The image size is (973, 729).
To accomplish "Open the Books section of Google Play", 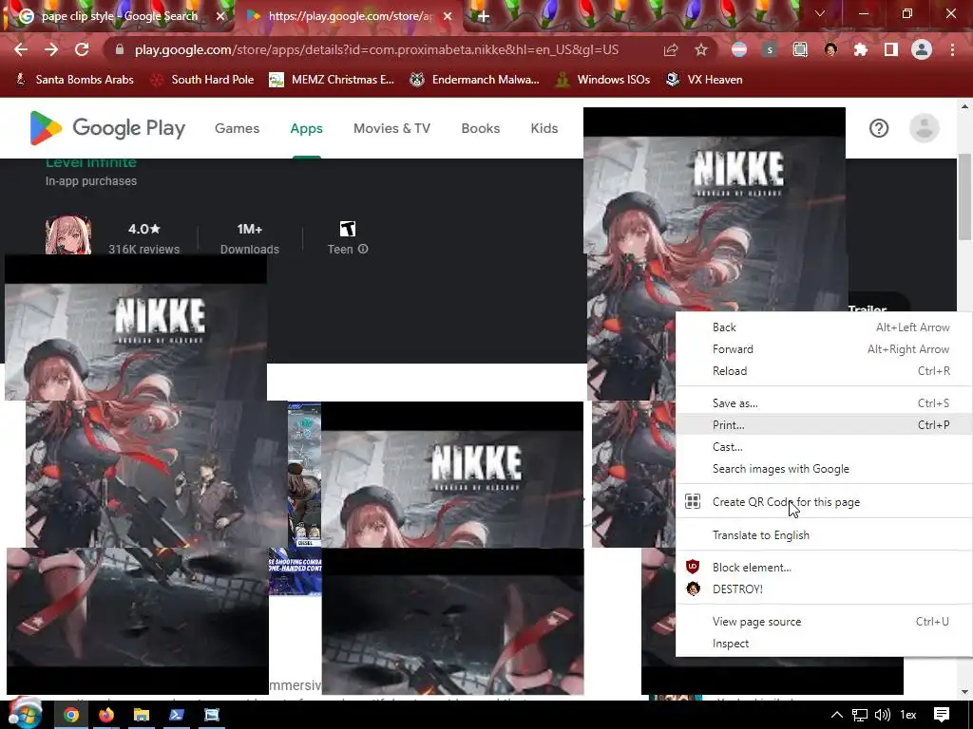I will [480, 128].
